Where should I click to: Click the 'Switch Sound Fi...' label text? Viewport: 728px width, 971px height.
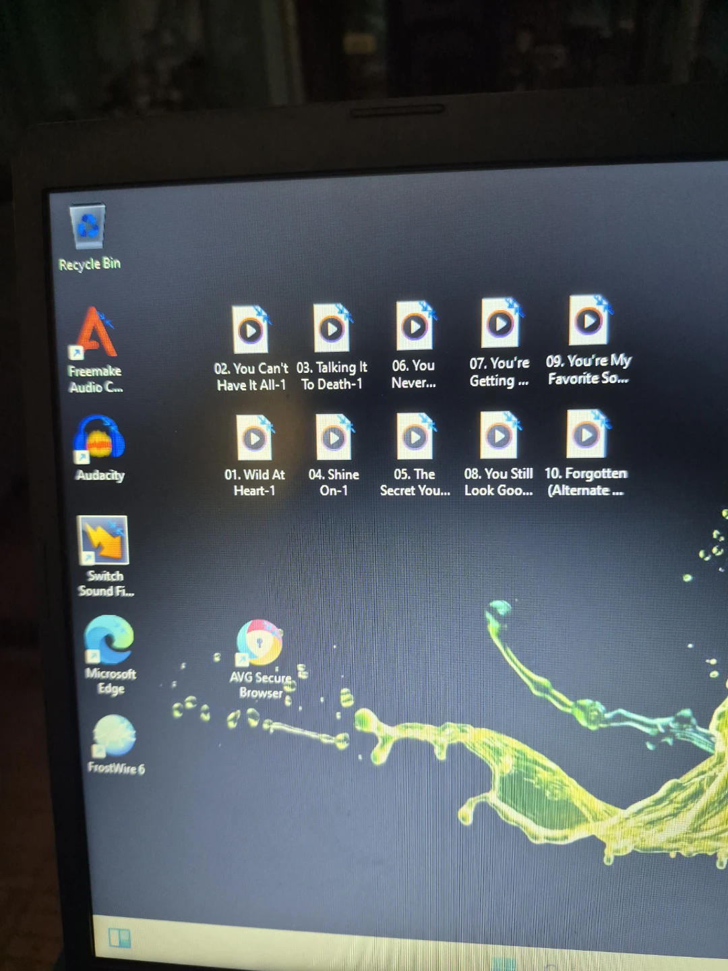pyautogui.click(x=106, y=583)
